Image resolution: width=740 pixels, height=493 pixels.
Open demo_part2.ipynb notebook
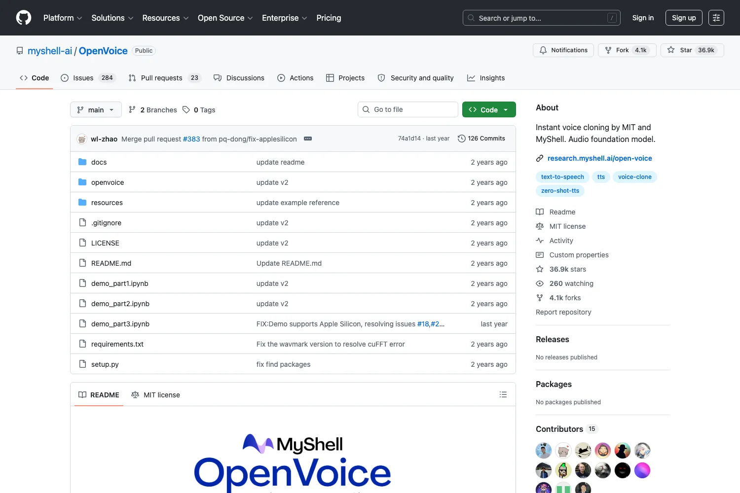[120, 304]
